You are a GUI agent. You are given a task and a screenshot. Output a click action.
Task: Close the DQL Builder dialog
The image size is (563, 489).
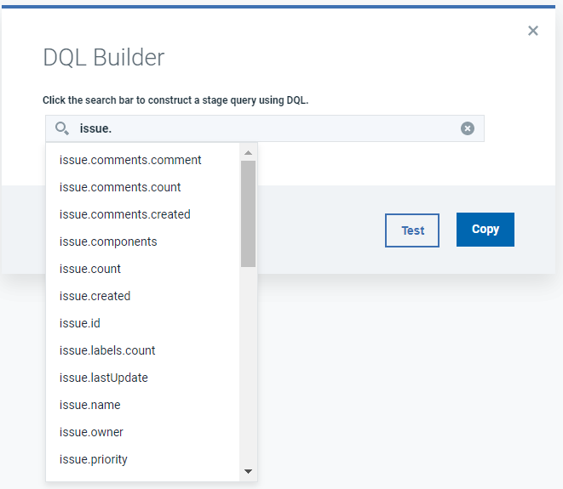tap(533, 31)
